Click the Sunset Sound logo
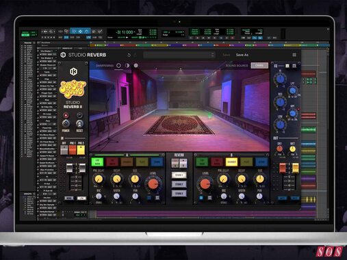 pos(73,89)
